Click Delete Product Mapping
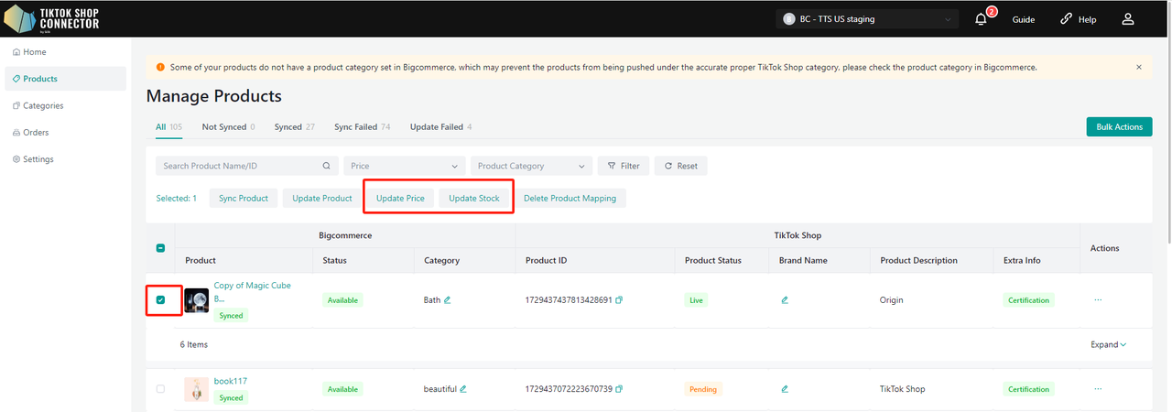Image resolution: width=1172 pixels, height=412 pixels. (570, 198)
